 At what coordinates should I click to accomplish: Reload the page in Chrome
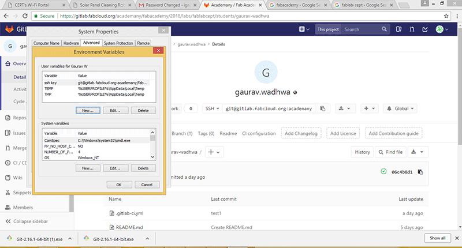coord(25,16)
